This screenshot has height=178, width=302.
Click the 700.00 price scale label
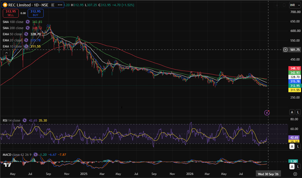point(295,12)
